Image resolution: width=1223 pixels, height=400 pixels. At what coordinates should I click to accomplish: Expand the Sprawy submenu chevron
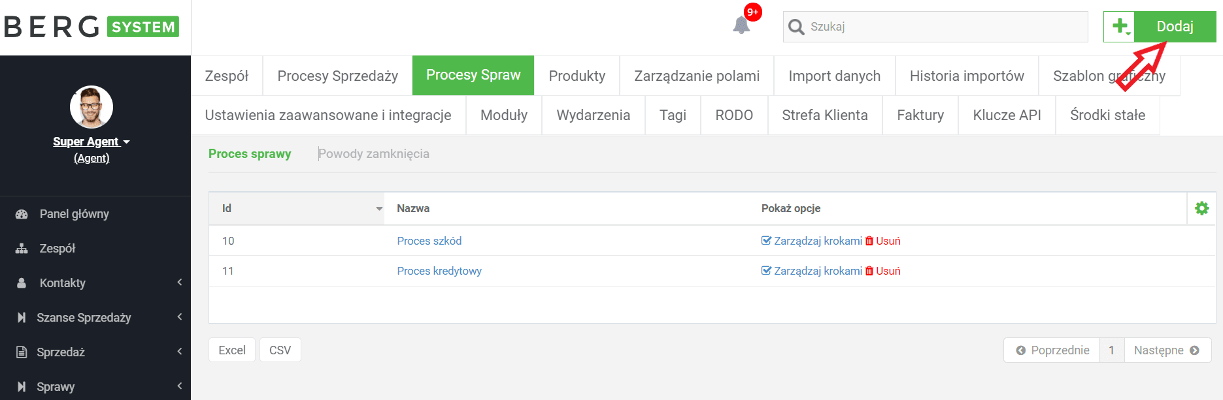coord(179,386)
